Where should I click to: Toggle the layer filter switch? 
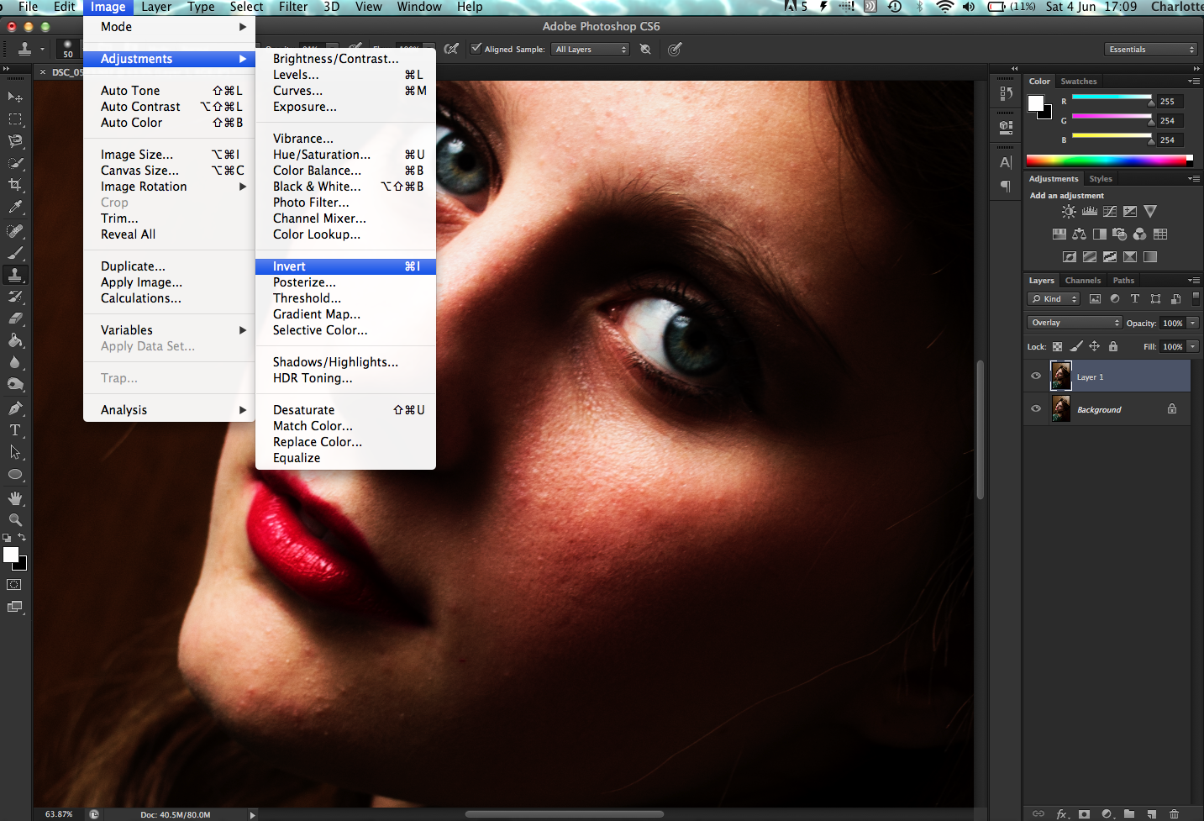pos(1196,298)
